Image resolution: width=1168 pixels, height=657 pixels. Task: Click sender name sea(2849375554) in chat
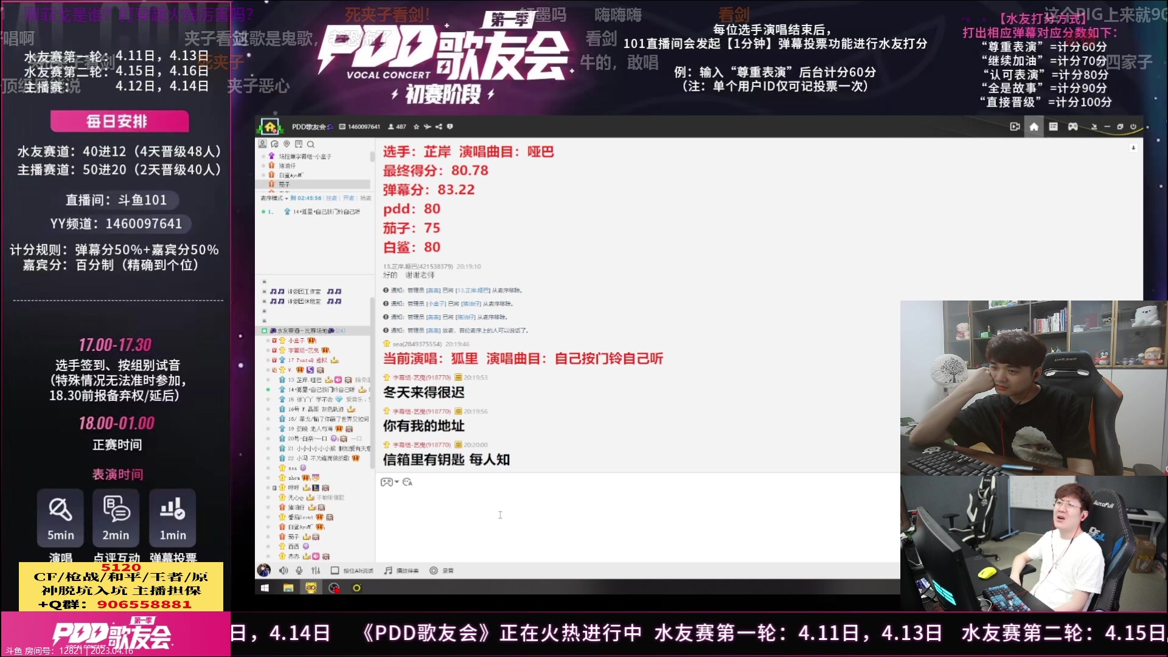coord(417,344)
